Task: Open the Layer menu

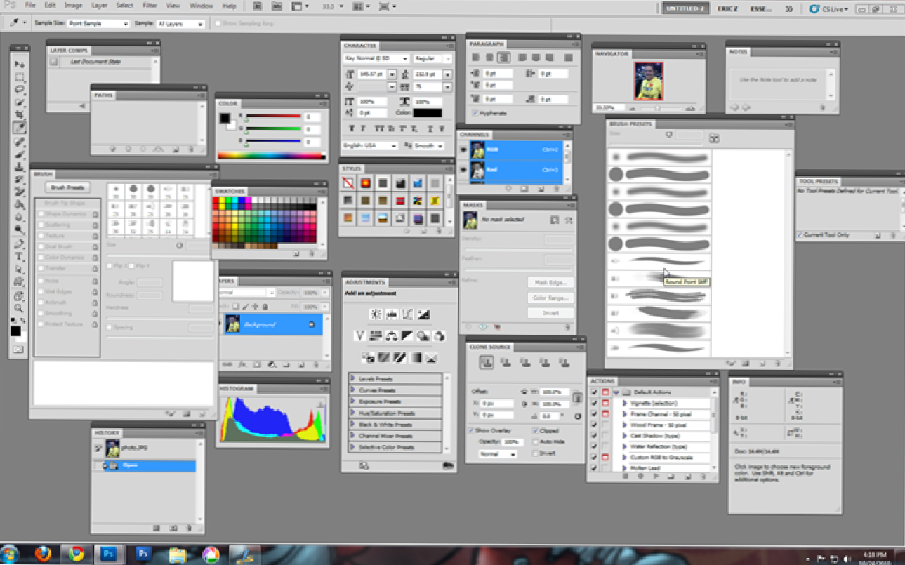Action: coord(99,6)
